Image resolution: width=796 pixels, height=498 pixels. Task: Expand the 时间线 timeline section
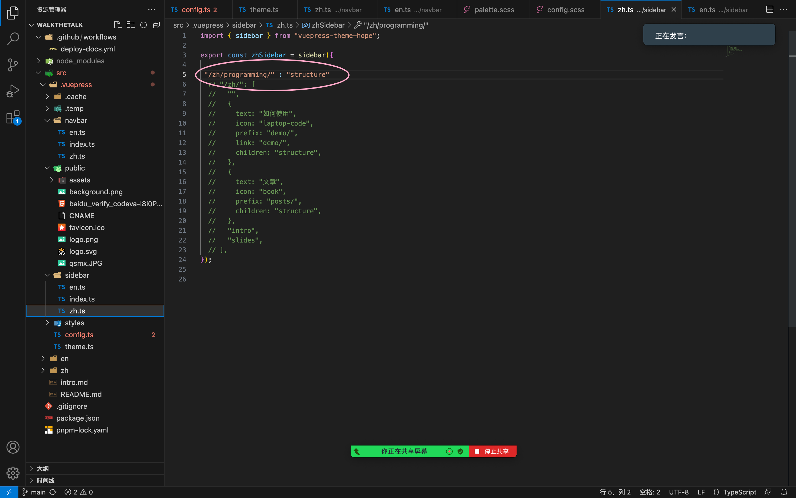(95, 480)
